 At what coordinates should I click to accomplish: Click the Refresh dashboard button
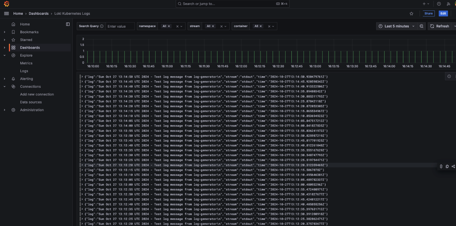[440, 26]
